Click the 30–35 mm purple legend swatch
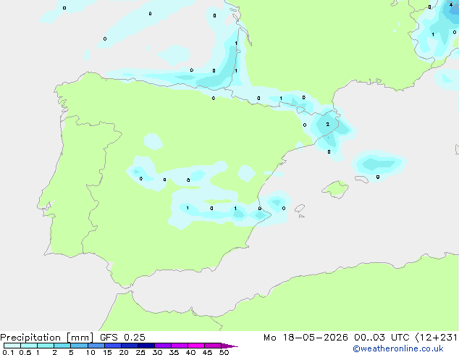Viewport: 459px width, 355px height. 162,346
